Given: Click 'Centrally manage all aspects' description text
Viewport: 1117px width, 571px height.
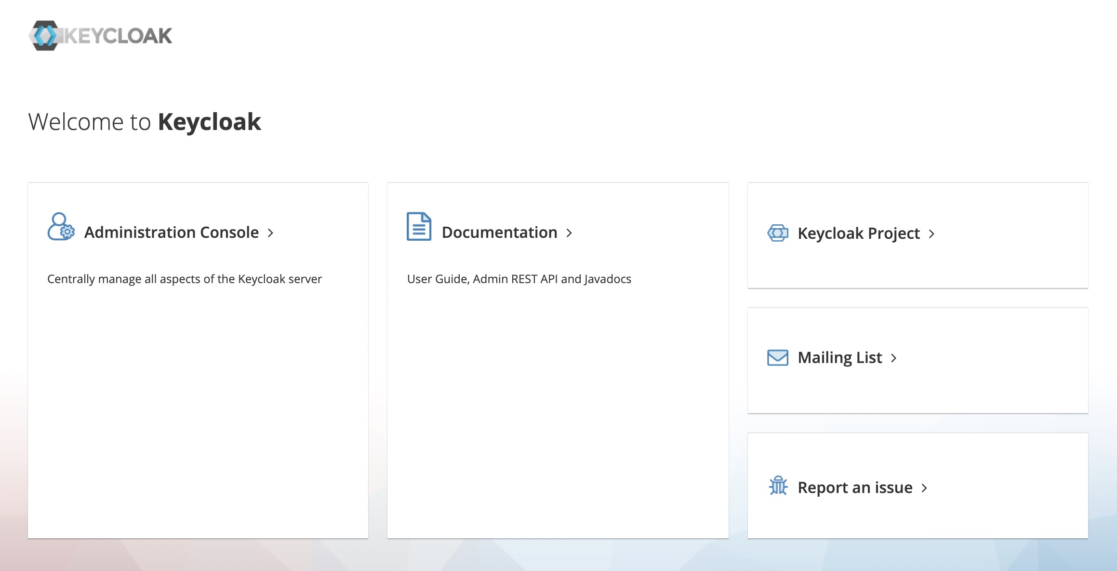Looking at the screenshot, I should tap(184, 279).
